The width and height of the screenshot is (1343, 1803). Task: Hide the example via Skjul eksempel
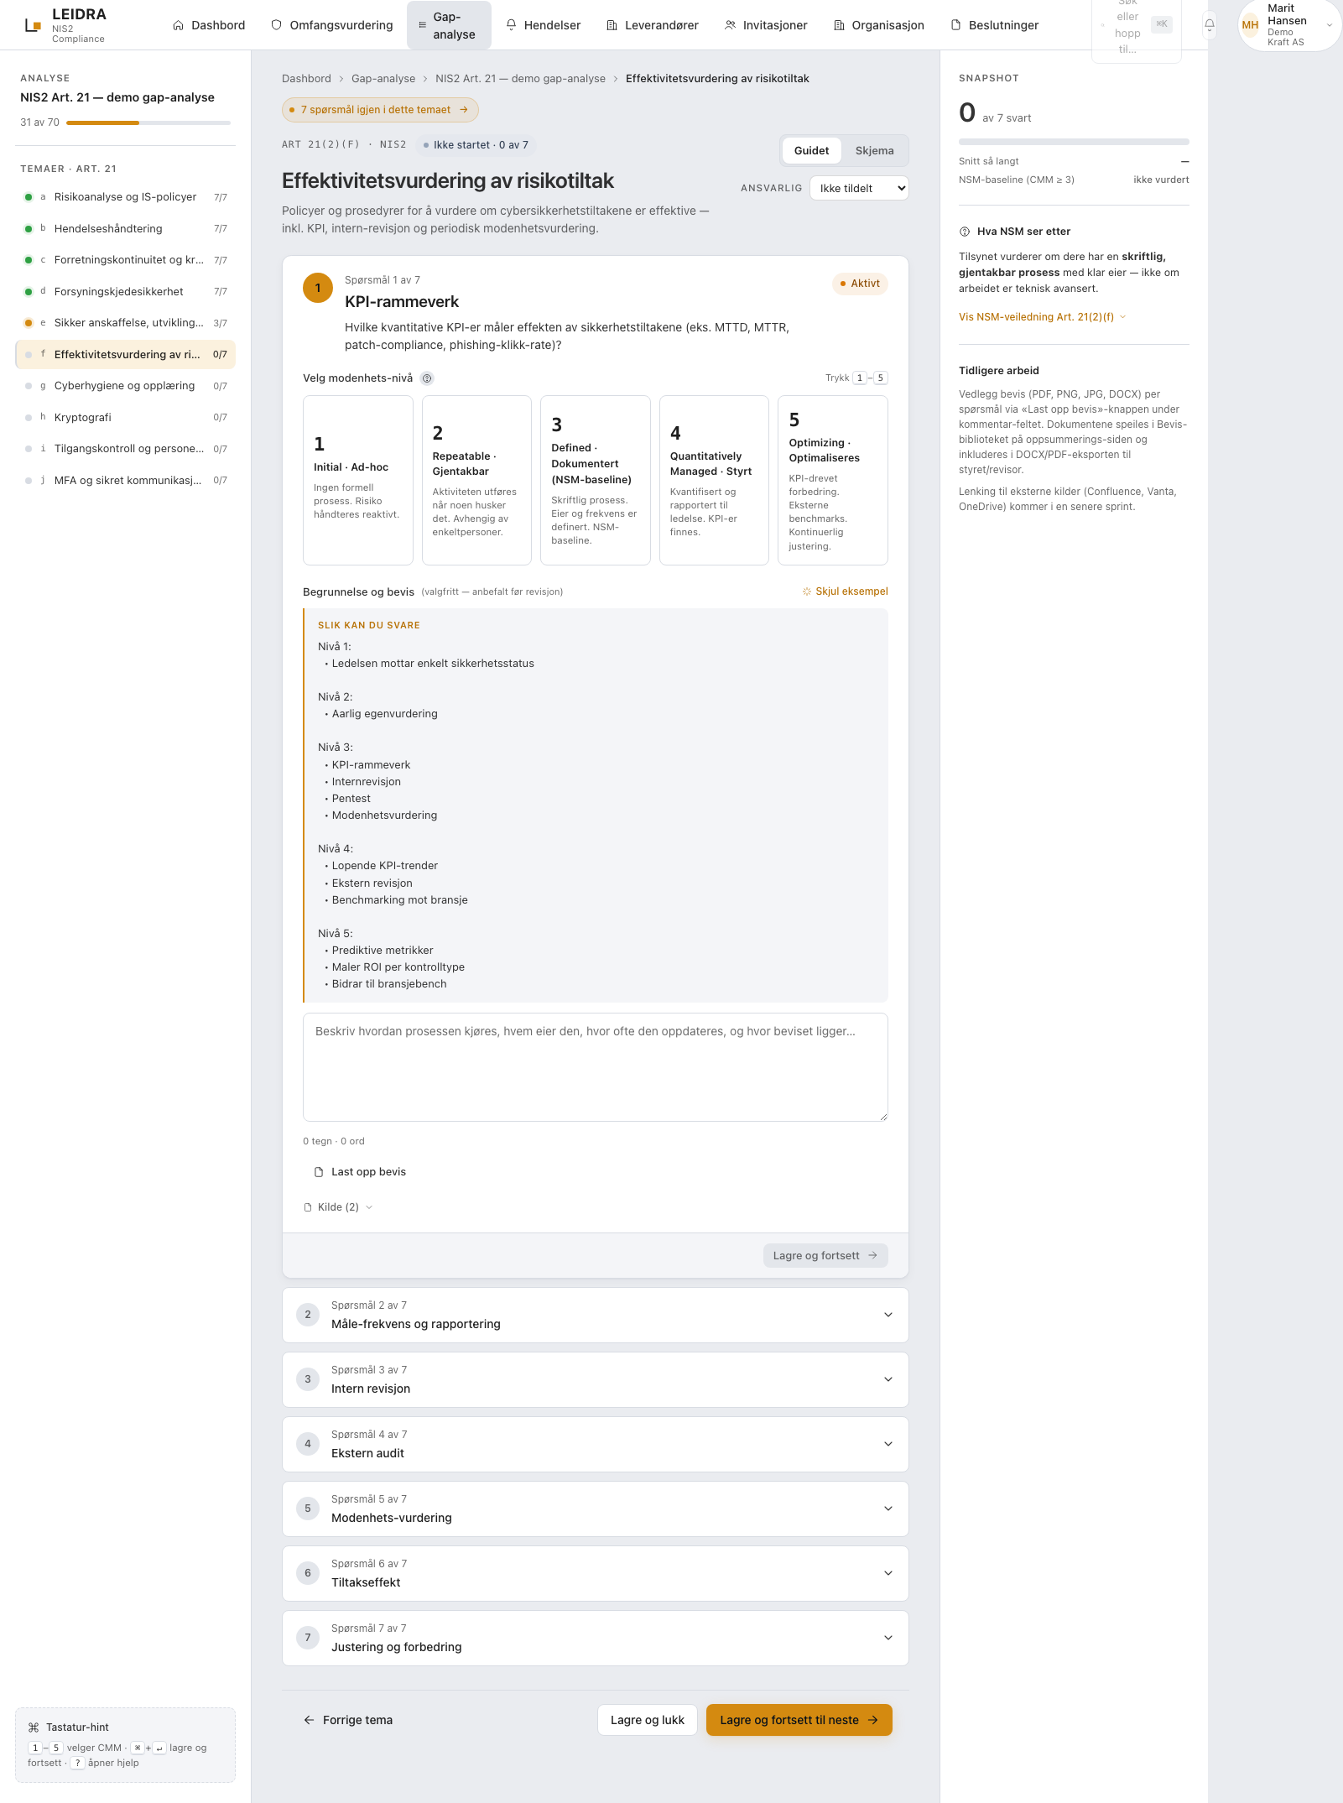pyautogui.click(x=845, y=591)
